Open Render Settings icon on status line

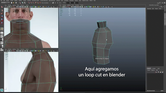click(x=60, y=3)
